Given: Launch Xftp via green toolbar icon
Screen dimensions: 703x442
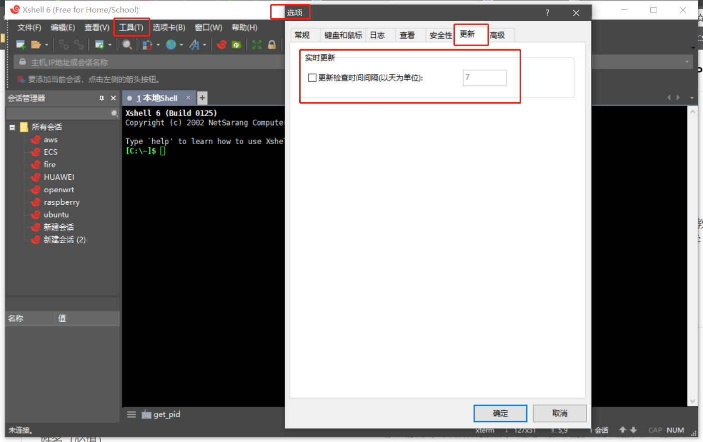Looking at the screenshot, I should pyautogui.click(x=237, y=45).
